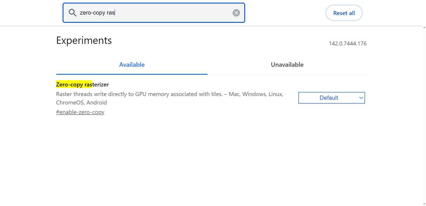Viewport: 426px width, 206px height.
Task: Click the dropdown chevron on the Default selector
Action: click(x=361, y=98)
